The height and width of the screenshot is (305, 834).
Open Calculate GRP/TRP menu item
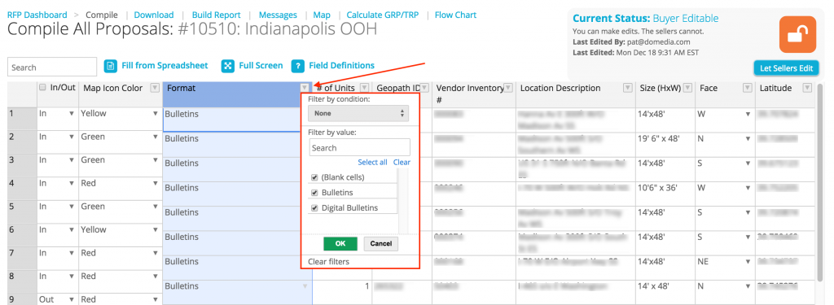point(383,15)
